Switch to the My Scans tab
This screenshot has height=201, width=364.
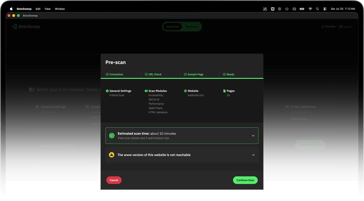192,27
